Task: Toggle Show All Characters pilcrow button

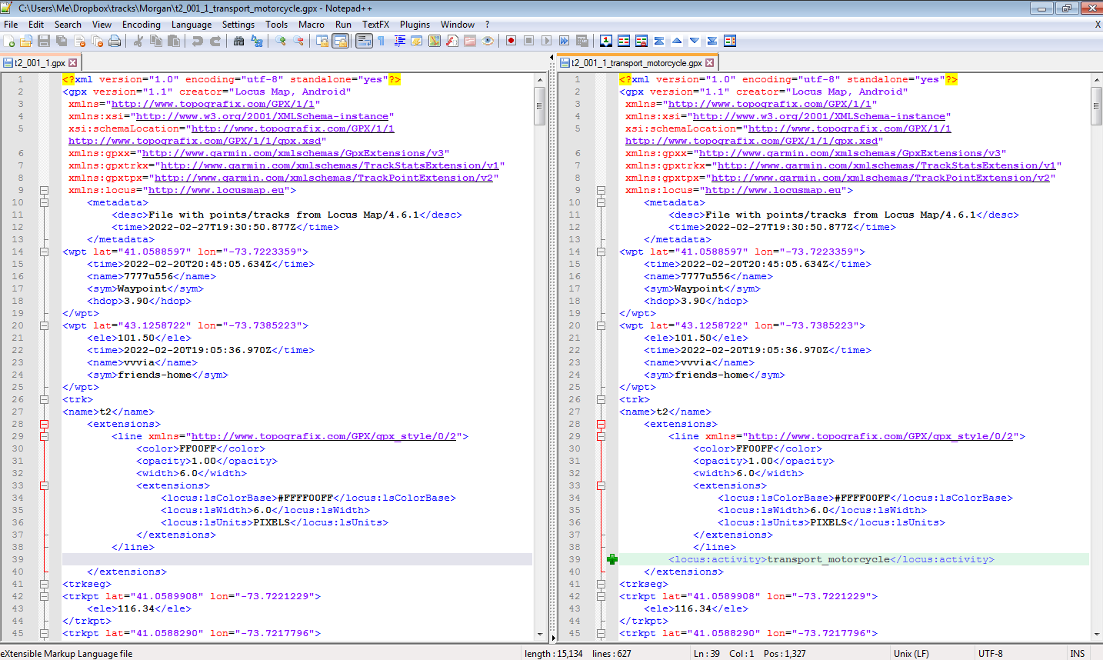Action: (382, 41)
